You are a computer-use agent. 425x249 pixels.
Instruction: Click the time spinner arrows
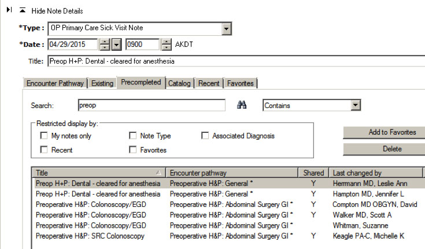pos(166,45)
